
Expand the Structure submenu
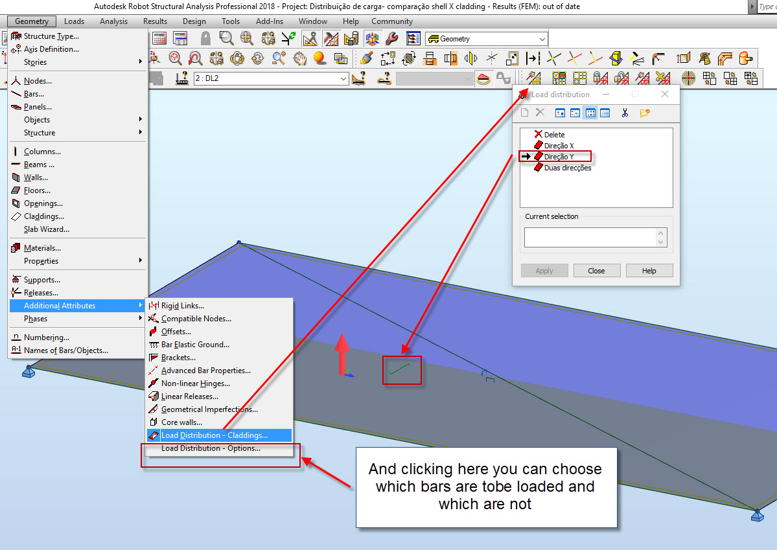click(x=78, y=132)
